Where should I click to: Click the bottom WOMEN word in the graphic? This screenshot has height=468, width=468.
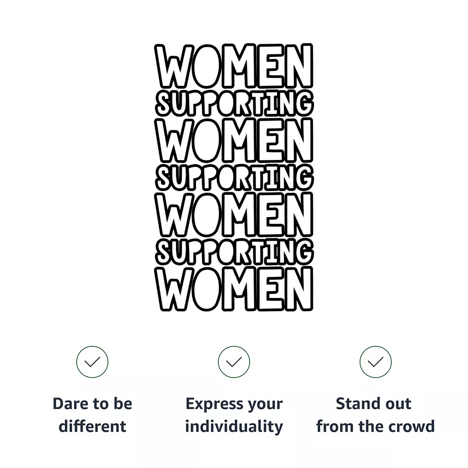[234, 289]
